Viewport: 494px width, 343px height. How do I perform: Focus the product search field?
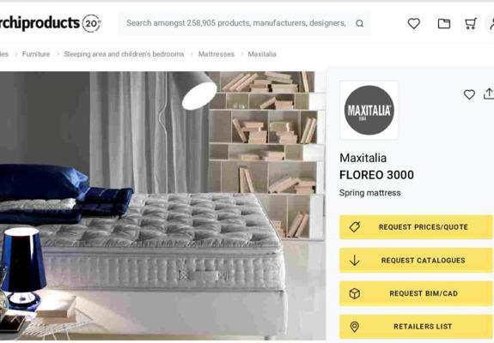(x=235, y=23)
